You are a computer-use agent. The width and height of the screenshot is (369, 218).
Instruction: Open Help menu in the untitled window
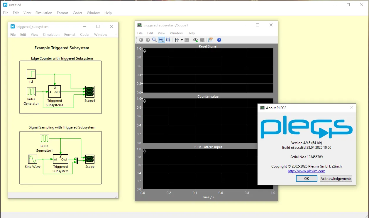(x=108, y=13)
